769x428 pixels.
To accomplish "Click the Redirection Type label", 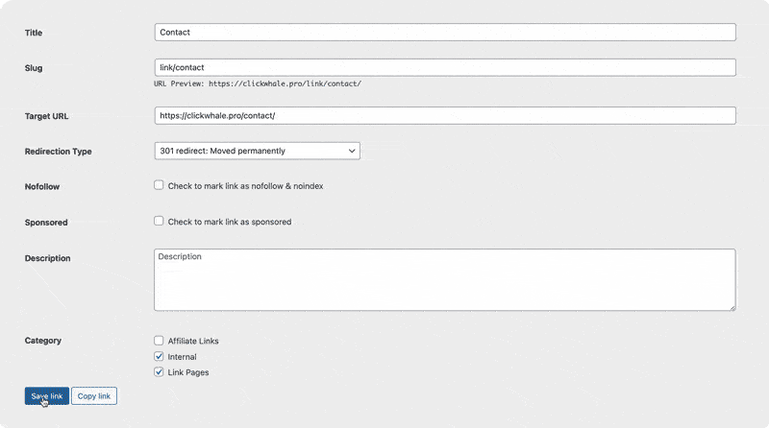I will pos(58,152).
